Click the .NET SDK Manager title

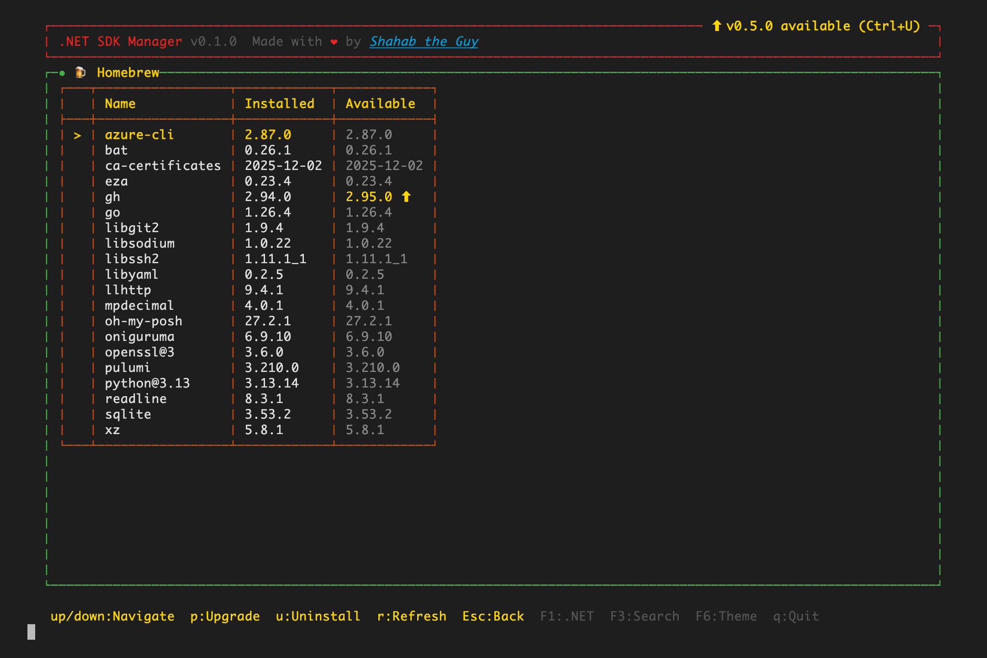click(120, 42)
